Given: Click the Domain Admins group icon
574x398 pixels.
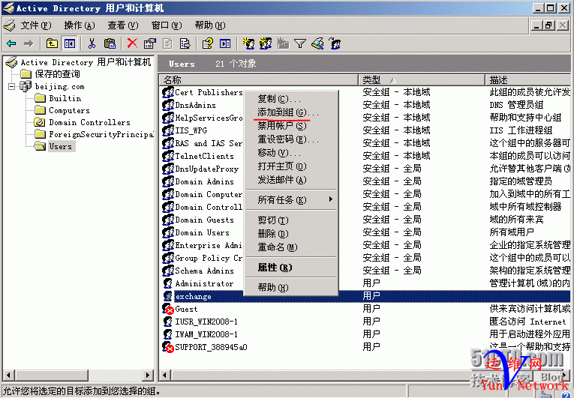Looking at the screenshot, I should coord(167,181).
